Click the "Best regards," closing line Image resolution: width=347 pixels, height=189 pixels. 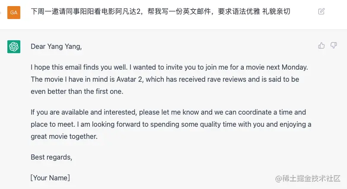(x=51, y=157)
